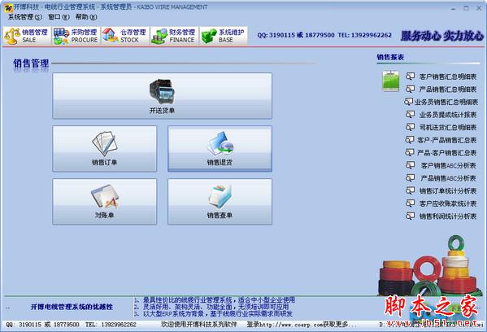Open 业务员销售汇总明细表 report
The width and height of the screenshot is (487, 332).
pos(446,102)
